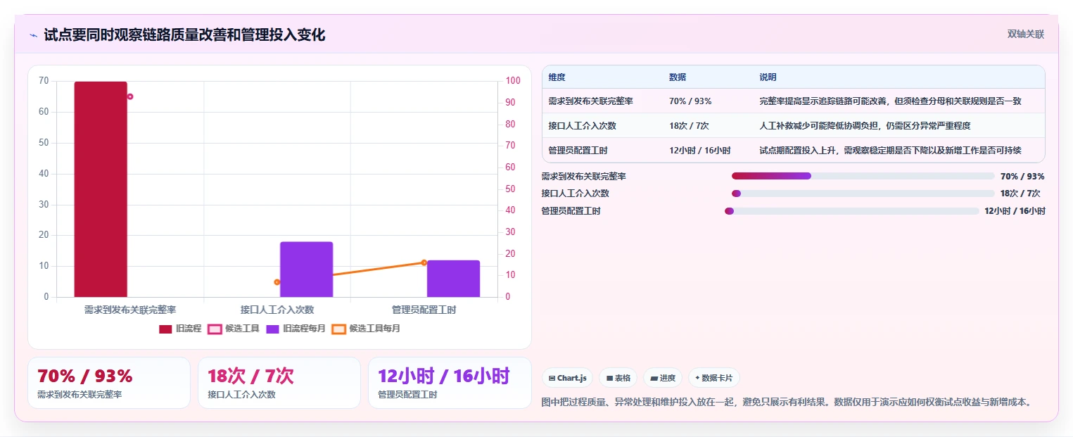Click the 说明 column header
This screenshot has height=437, width=1073.
[x=768, y=77]
